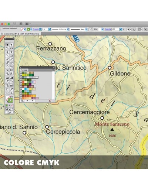The width and height of the screenshot is (148, 191).
Task: Select the Rectangle tool
Action: click(11, 55)
